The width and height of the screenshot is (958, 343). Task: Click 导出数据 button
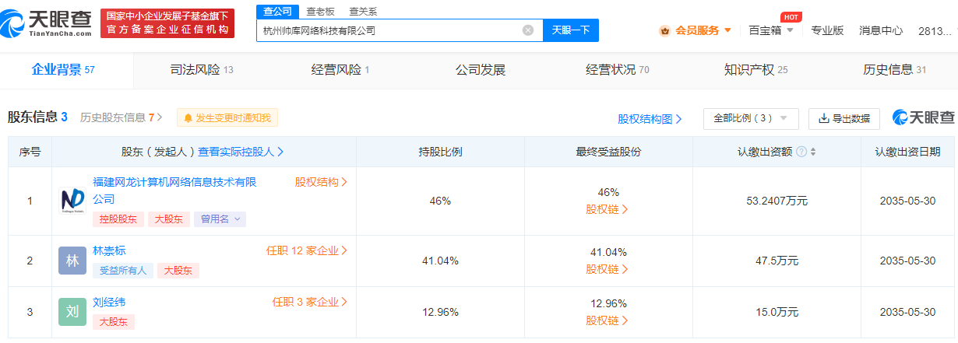pyautogui.click(x=844, y=119)
